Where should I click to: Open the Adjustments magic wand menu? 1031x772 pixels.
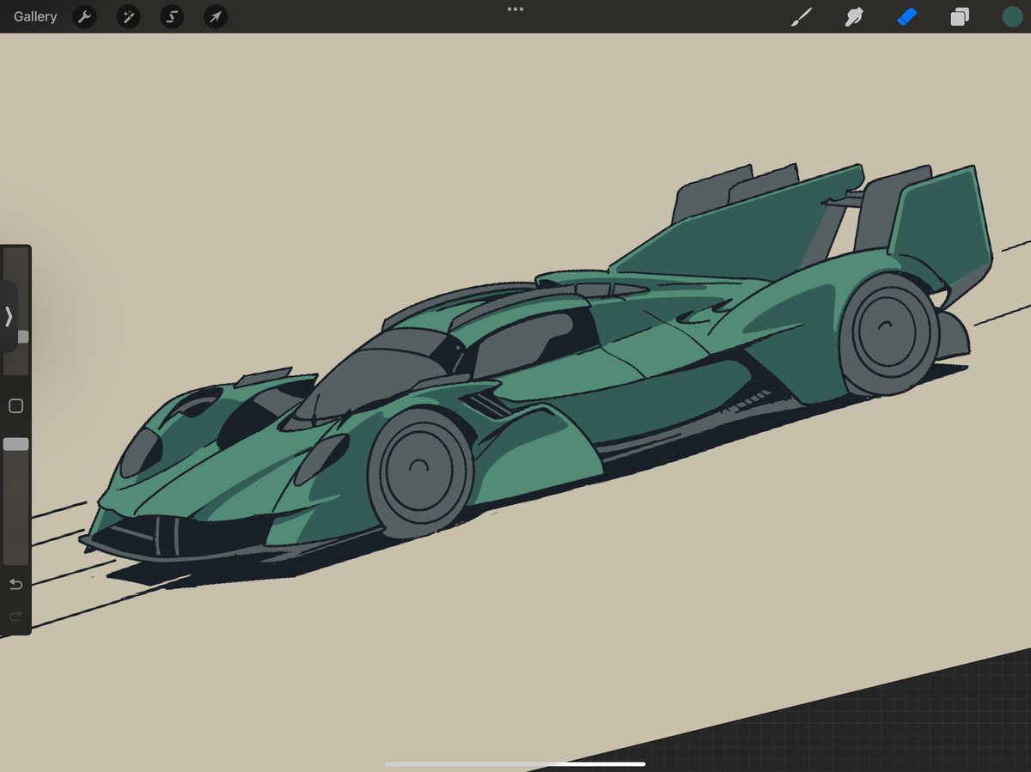click(127, 16)
